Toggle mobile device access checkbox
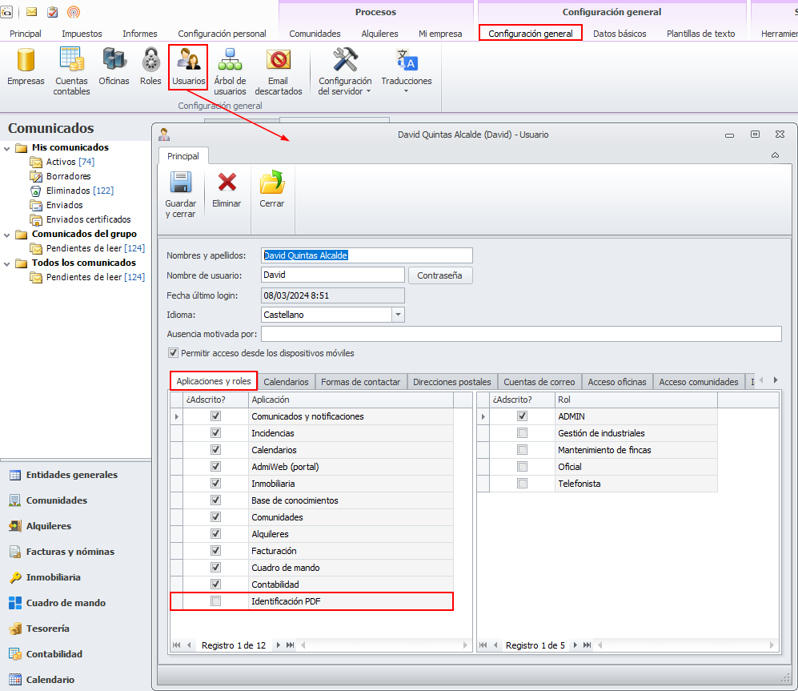This screenshot has height=691, width=798. (173, 353)
